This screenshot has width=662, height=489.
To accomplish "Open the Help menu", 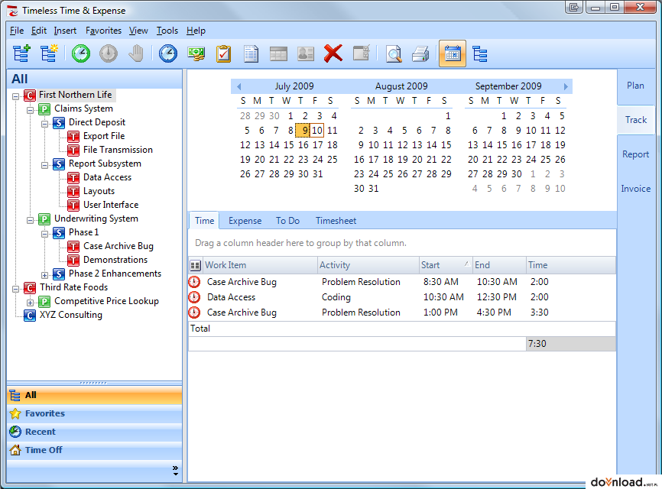I will click(196, 31).
